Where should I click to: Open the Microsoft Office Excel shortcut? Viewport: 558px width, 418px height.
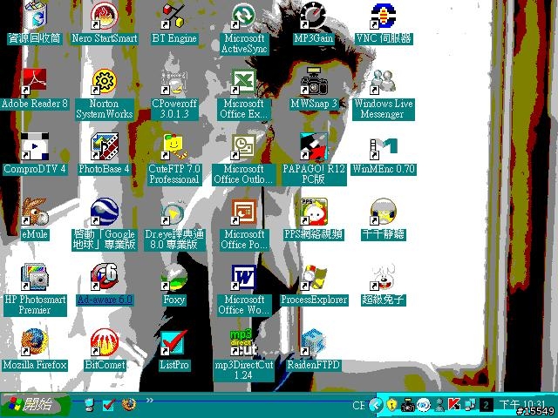point(243,81)
